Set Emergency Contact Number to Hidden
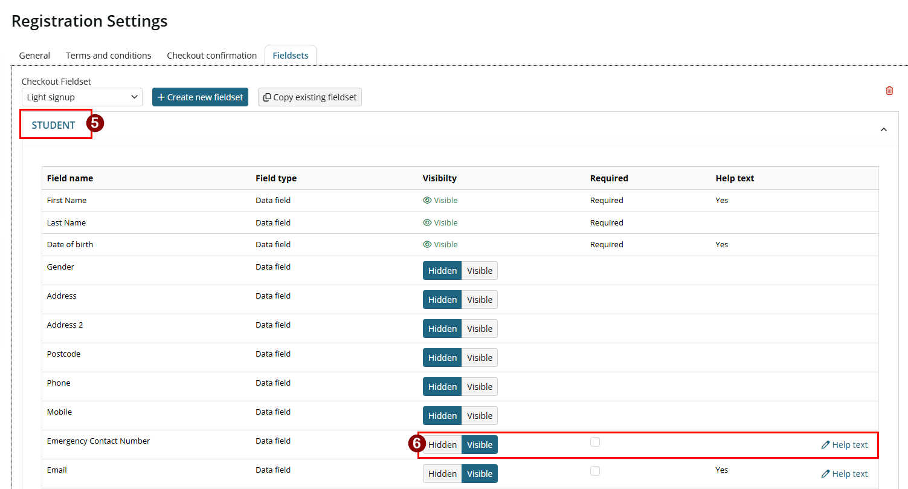This screenshot has height=489, width=908. point(442,445)
